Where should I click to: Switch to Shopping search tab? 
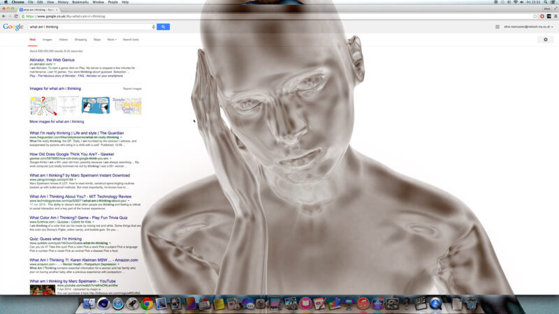pyautogui.click(x=80, y=40)
